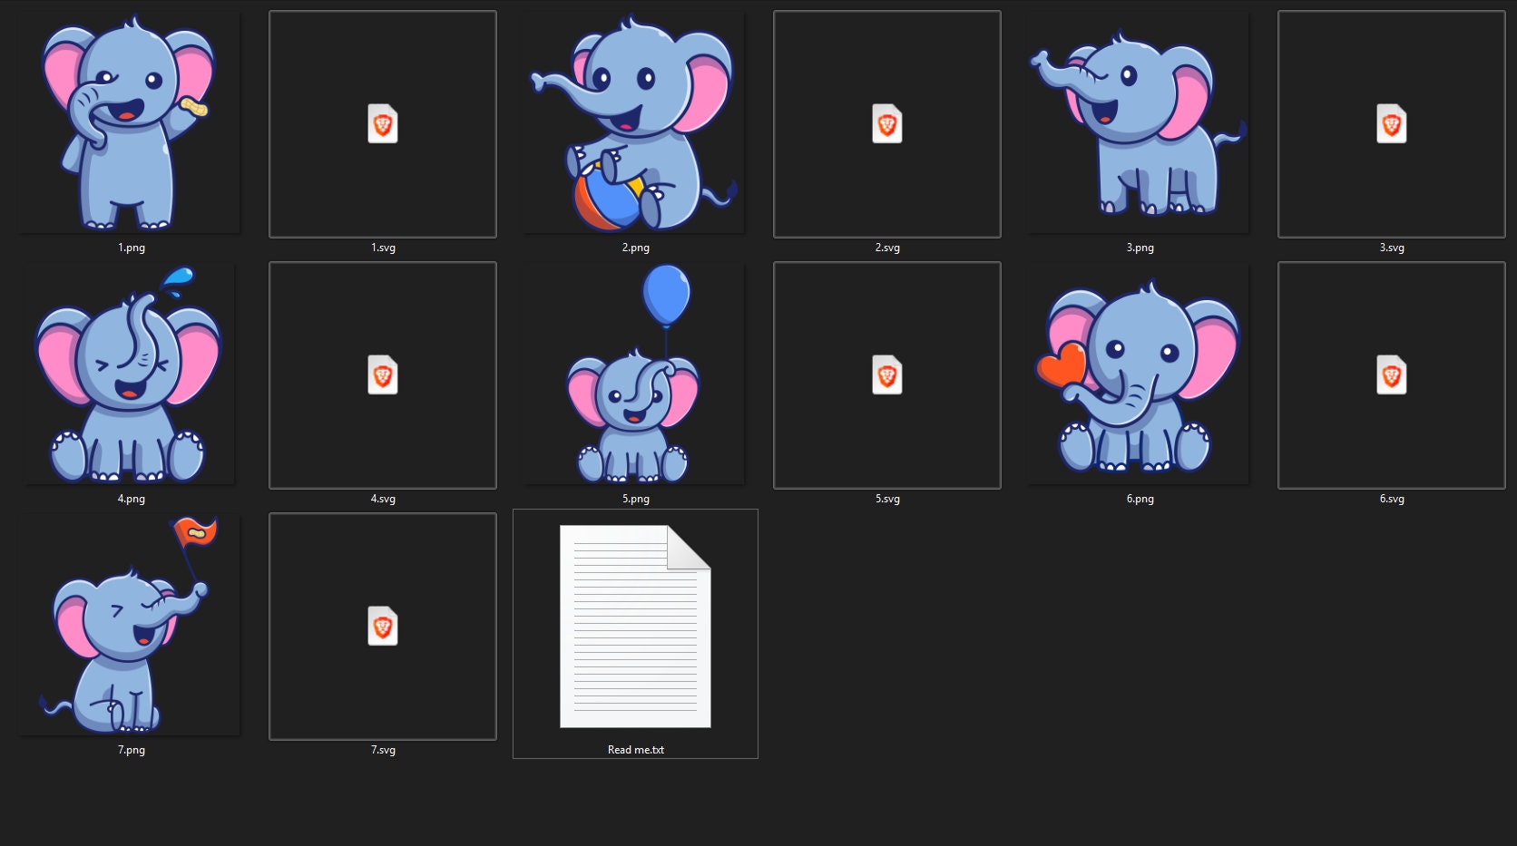Click the 3.svg Brave document icon
The width and height of the screenshot is (1517, 846).
(1391, 124)
